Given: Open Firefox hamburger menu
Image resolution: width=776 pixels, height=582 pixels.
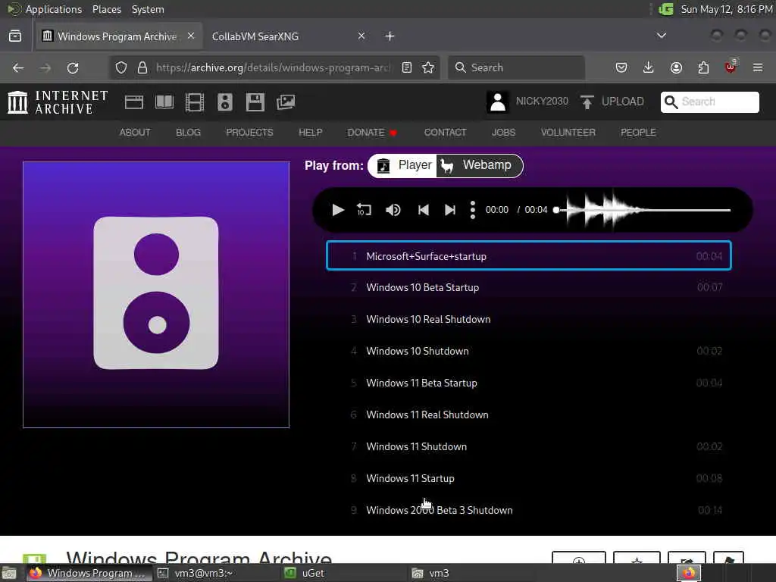Looking at the screenshot, I should click(x=758, y=67).
